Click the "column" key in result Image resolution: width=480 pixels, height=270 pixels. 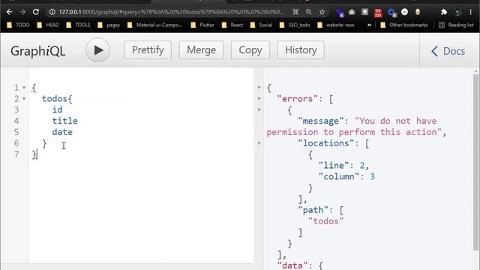coord(339,177)
